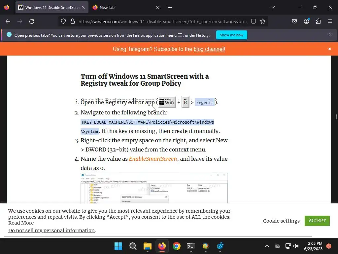Open the globe-shaped app icon in taskbar

pos(205,246)
